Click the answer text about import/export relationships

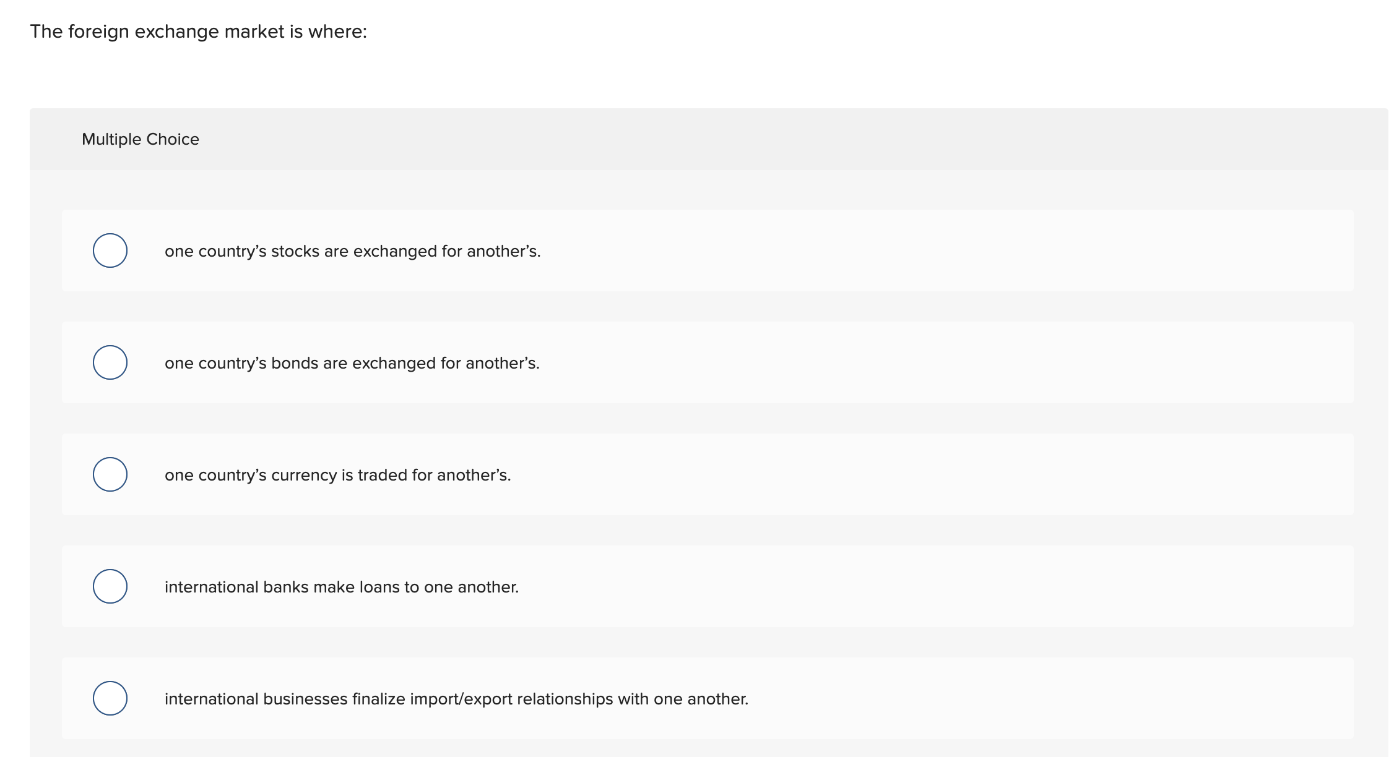tap(456, 699)
